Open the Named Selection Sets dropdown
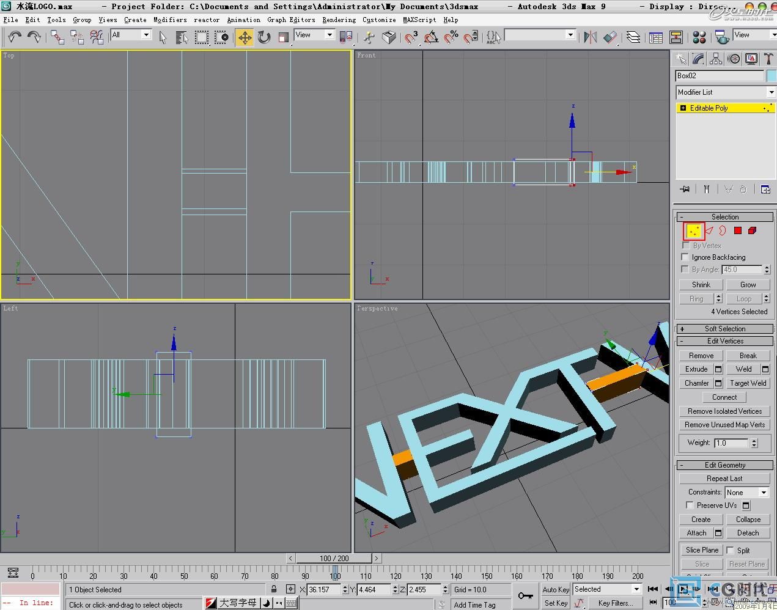 pyautogui.click(x=540, y=35)
